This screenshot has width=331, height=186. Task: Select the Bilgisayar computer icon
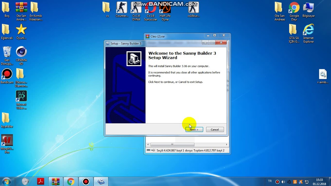(309, 10)
